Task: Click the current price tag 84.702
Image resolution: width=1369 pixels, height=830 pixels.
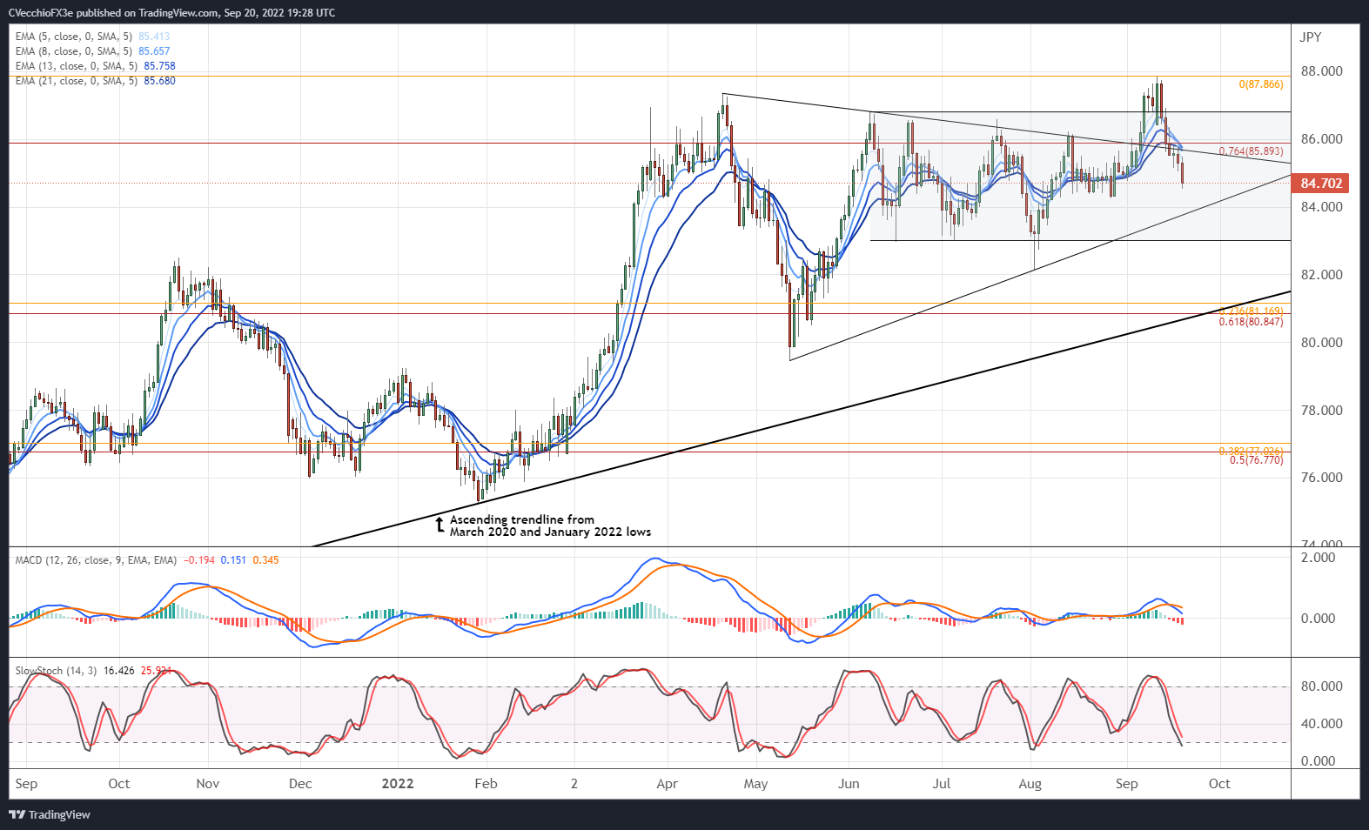Action: coord(1321,183)
